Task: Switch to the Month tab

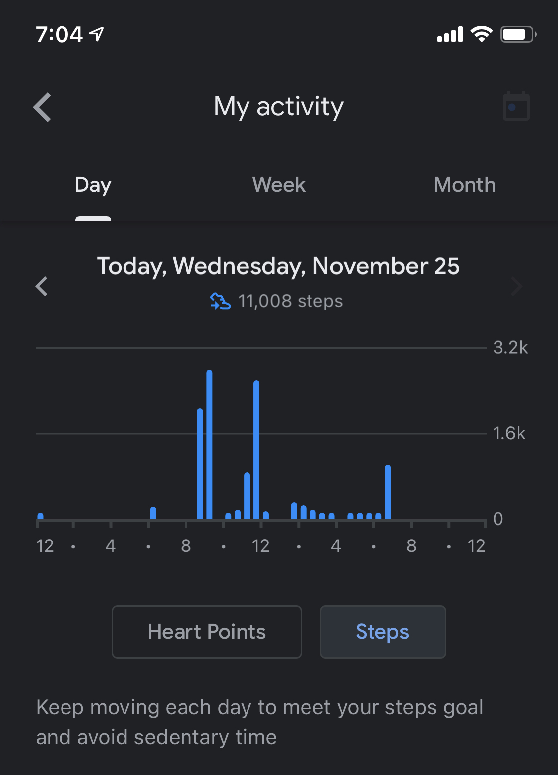Action: (x=465, y=185)
